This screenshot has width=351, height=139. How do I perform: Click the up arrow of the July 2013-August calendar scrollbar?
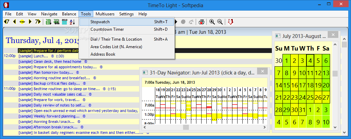coord(335,45)
